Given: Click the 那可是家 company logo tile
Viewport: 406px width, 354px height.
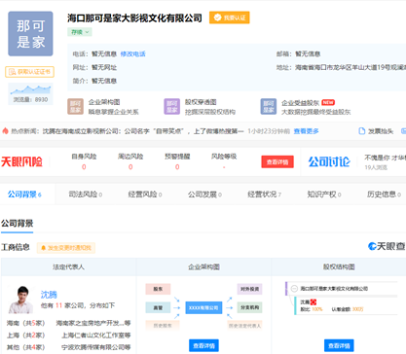Looking at the screenshot, I should tap(30, 34).
